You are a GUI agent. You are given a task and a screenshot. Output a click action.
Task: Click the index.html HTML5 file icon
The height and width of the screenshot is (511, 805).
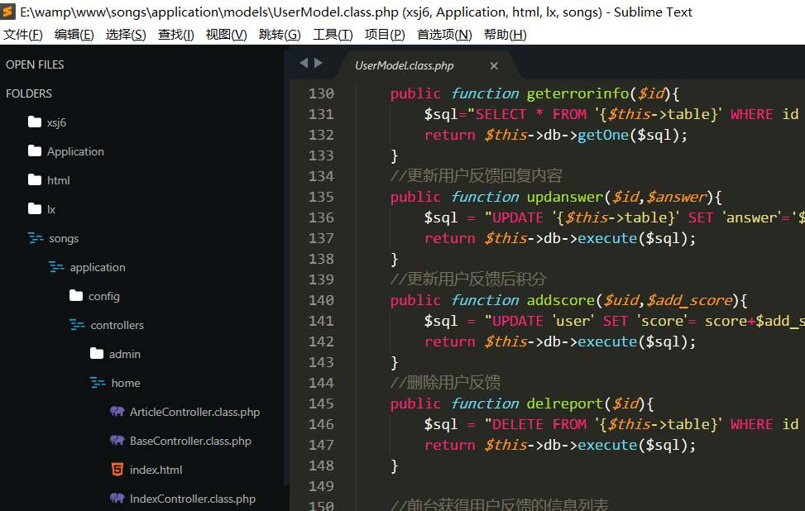pos(117,470)
